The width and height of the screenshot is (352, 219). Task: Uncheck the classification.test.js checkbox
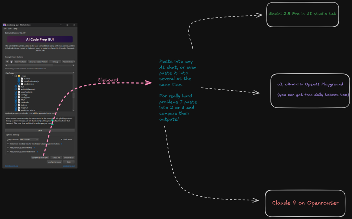pyautogui.click(x=19, y=82)
